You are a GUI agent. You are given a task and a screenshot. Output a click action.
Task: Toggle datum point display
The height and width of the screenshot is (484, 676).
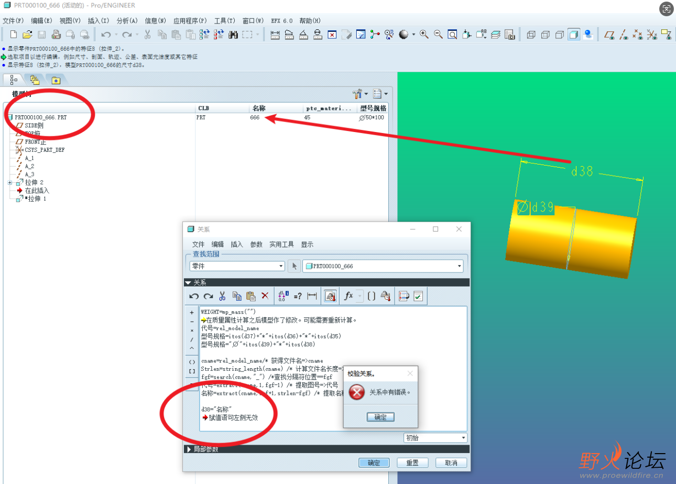click(x=638, y=35)
